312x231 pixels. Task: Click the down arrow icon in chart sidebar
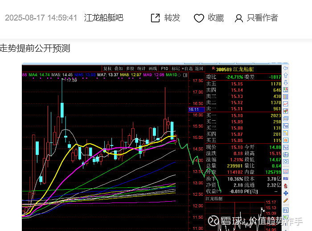(x=286, y=83)
